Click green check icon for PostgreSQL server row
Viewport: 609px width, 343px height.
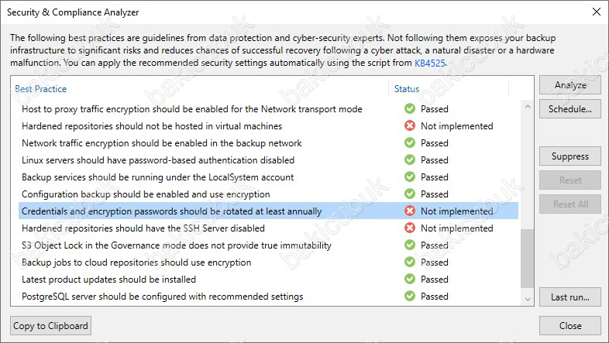click(x=410, y=297)
